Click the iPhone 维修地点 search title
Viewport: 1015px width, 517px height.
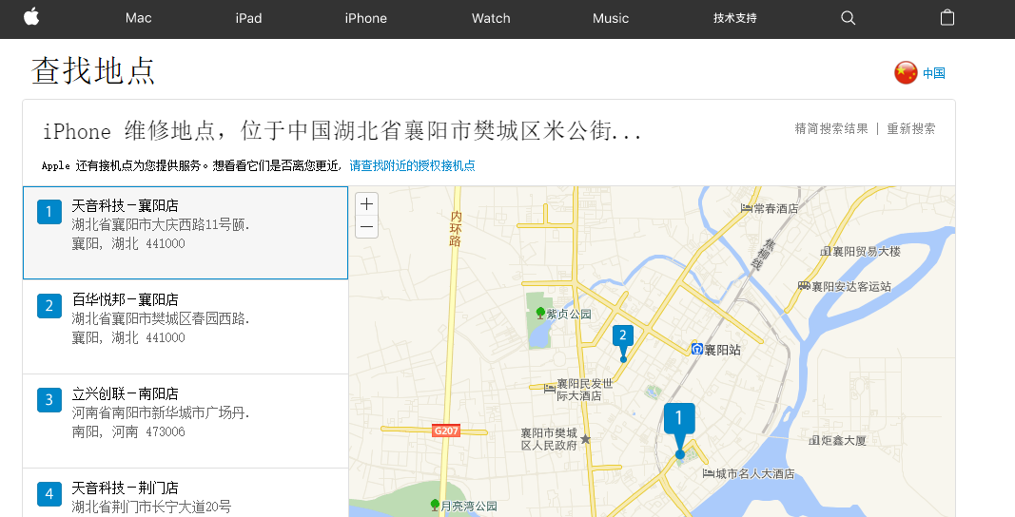pyautogui.click(x=342, y=131)
